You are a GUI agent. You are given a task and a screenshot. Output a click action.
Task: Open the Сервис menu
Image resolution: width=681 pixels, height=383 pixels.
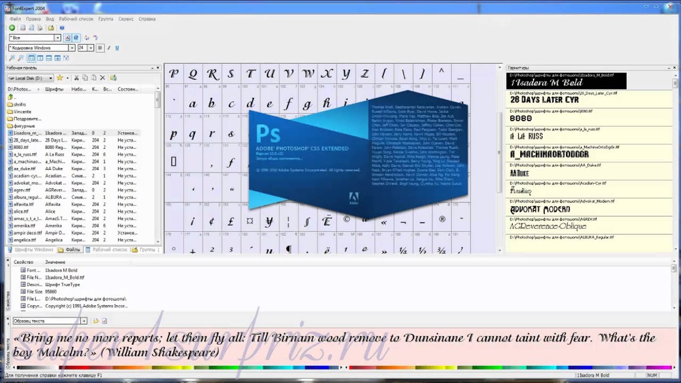coord(126,19)
